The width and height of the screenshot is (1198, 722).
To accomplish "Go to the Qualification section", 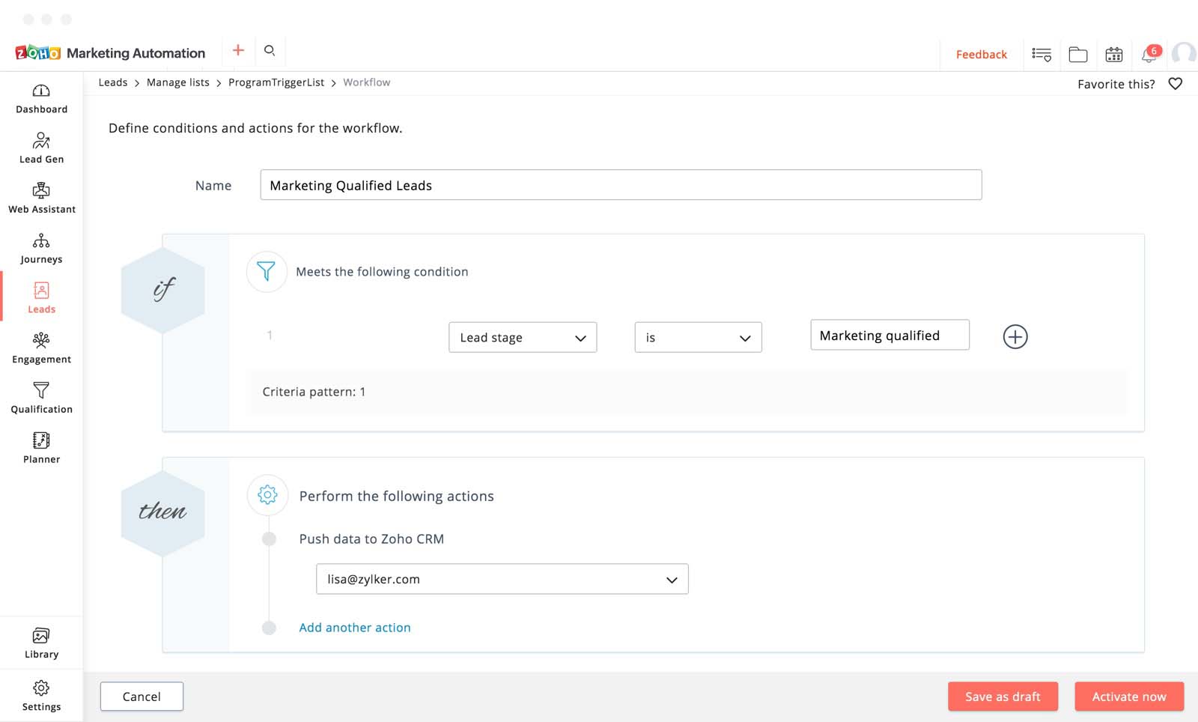I will tap(41, 398).
